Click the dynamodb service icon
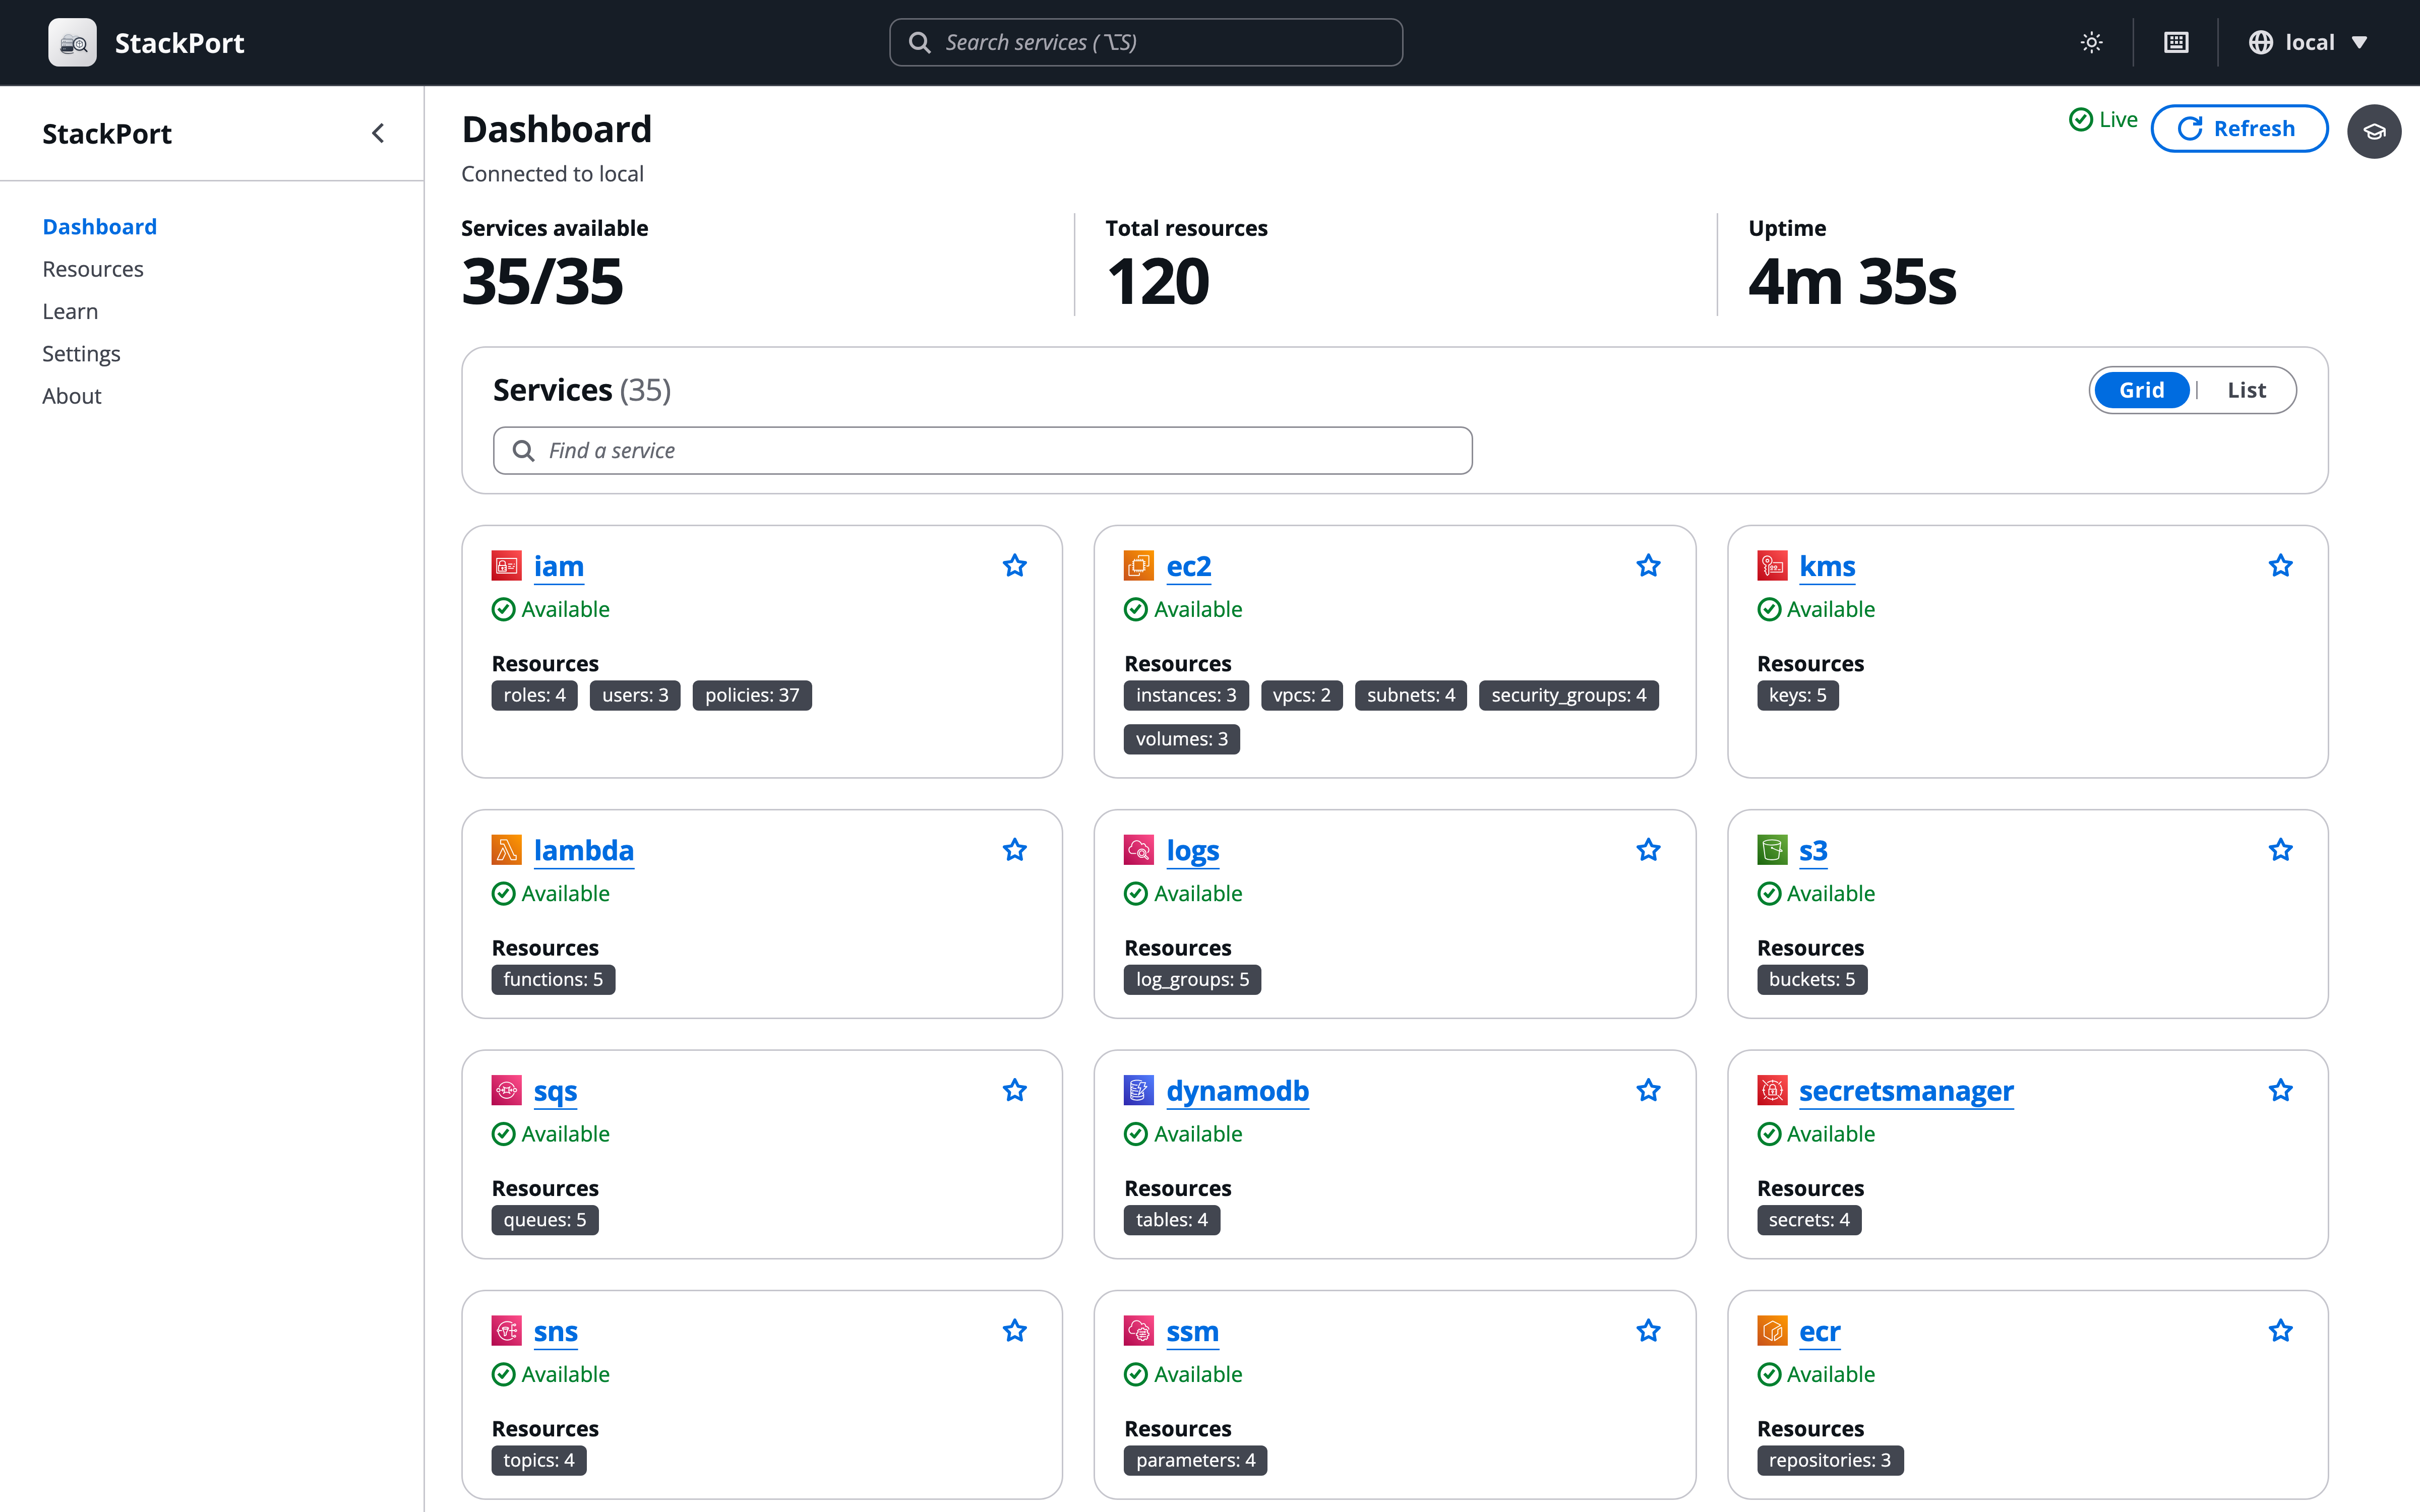Screen dimensions: 2420x1512 [1138, 1090]
